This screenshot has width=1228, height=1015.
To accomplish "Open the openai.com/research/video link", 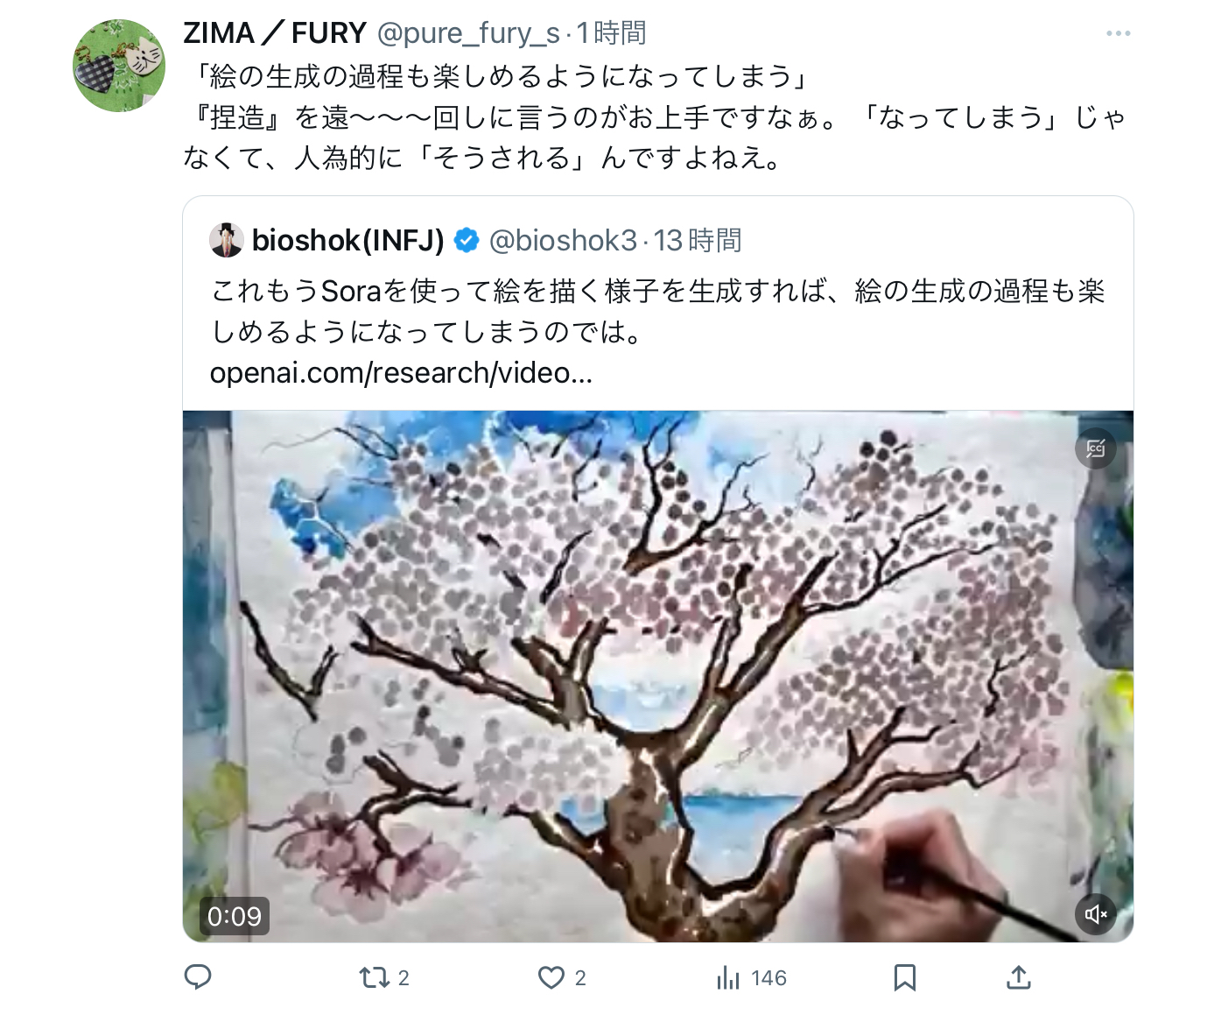I will (402, 373).
